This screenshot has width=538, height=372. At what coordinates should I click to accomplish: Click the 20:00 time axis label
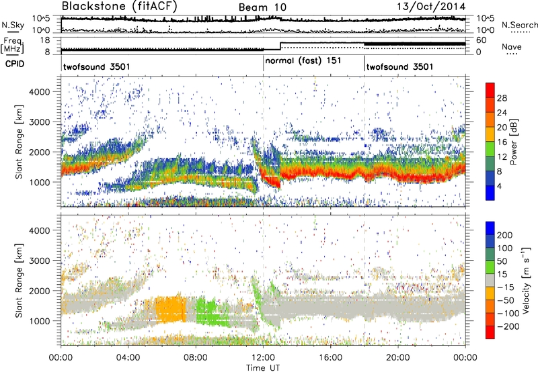tap(398, 358)
